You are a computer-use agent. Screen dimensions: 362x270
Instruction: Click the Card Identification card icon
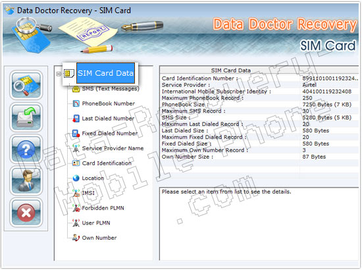(76, 163)
